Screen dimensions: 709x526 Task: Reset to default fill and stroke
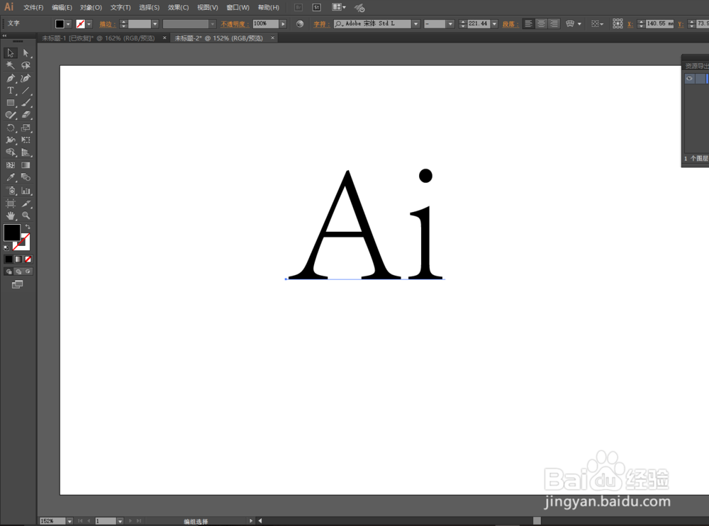pyautogui.click(x=6, y=248)
